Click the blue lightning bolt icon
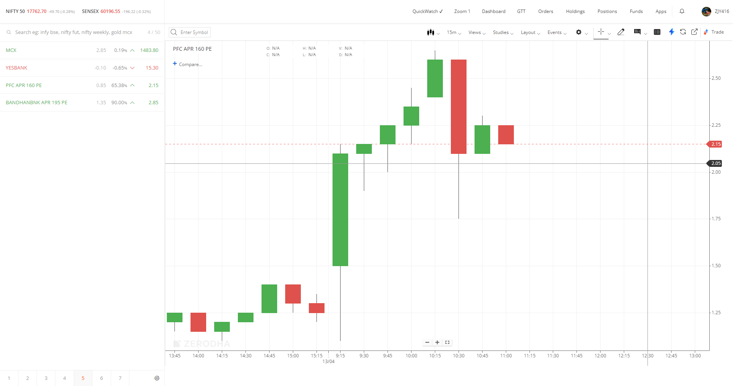 coord(672,32)
